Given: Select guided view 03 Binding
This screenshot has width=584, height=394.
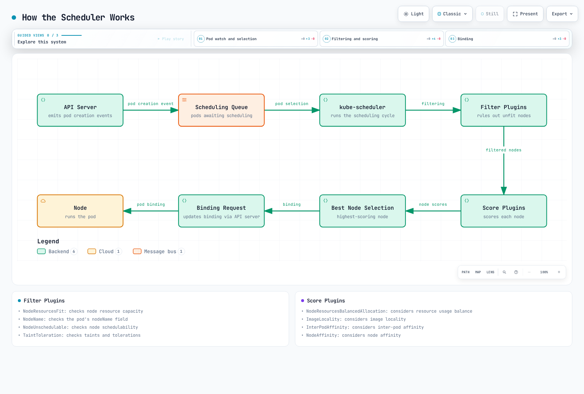Looking at the screenshot, I should pyautogui.click(x=507, y=39).
